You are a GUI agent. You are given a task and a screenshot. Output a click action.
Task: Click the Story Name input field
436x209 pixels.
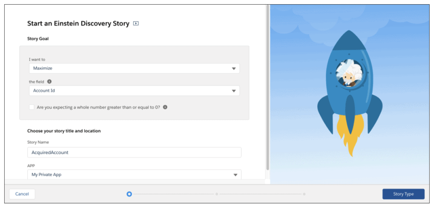pos(134,152)
